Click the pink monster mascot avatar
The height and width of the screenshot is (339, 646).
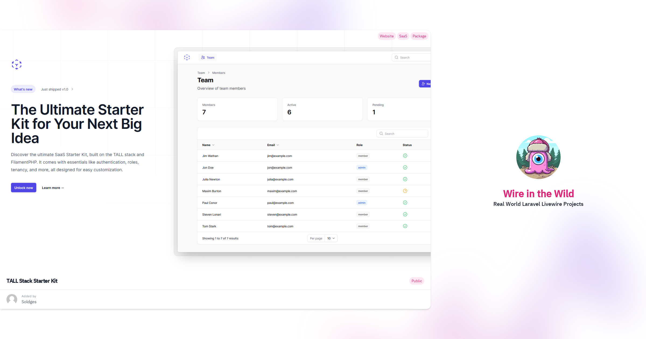pyautogui.click(x=538, y=157)
